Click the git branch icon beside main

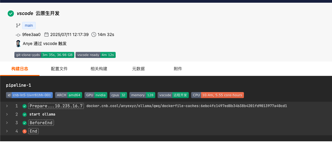click(x=18, y=25)
